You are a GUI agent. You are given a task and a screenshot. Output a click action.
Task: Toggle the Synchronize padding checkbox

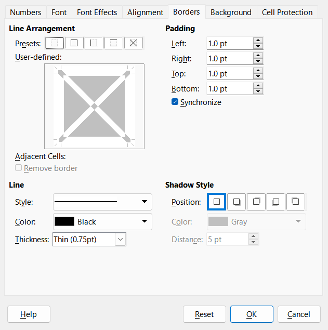(x=175, y=102)
